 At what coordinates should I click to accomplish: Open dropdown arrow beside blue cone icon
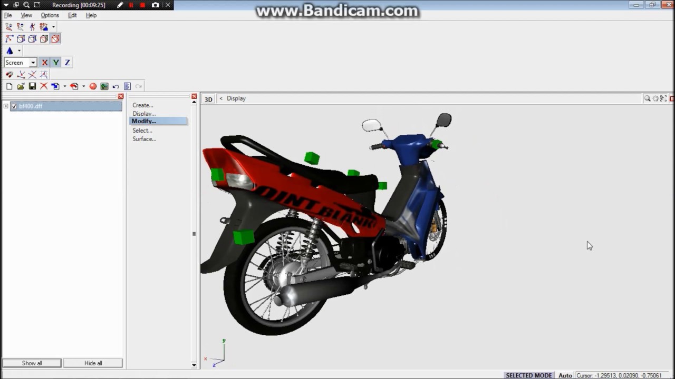coord(19,51)
